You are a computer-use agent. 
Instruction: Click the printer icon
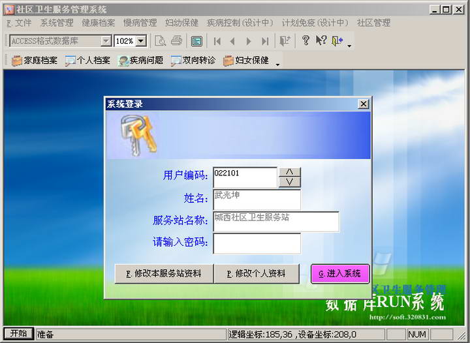point(176,41)
